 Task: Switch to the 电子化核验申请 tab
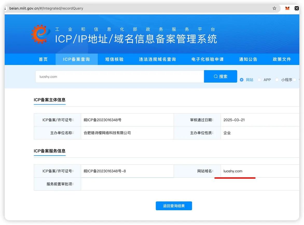(208, 59)
